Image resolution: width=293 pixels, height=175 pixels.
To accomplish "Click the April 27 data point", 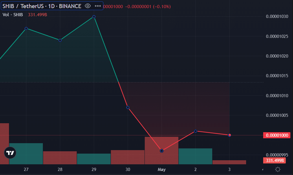I will [x=26, y=29].
